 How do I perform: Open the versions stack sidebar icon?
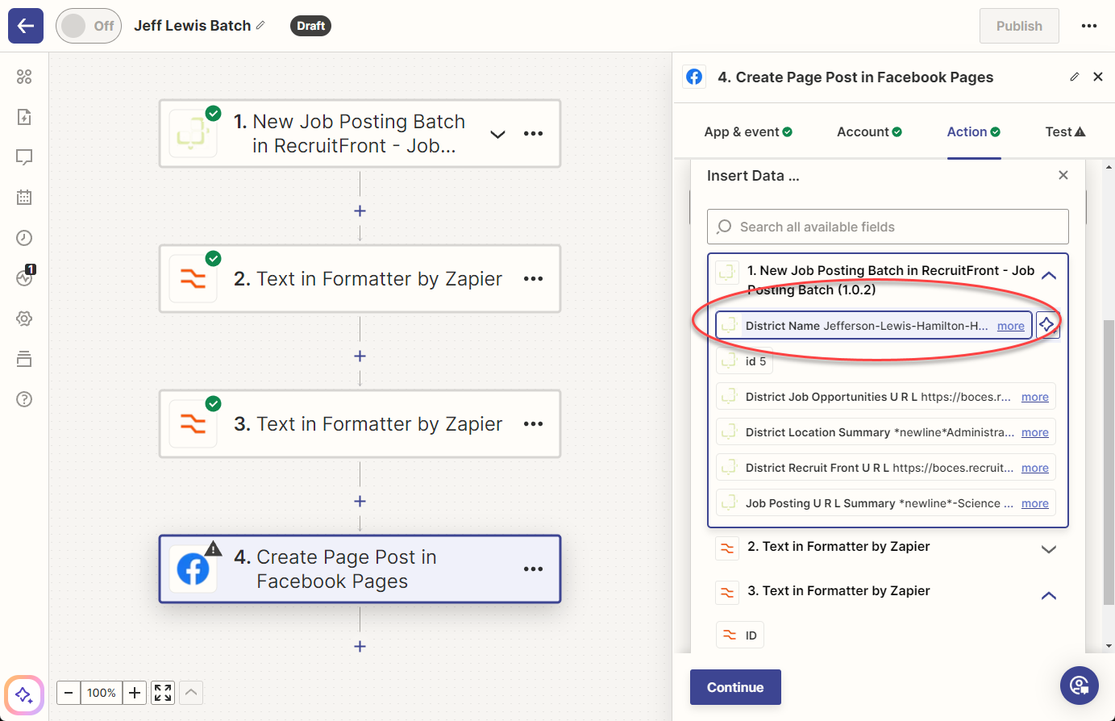pyautogui.click(x=24, y=359)
